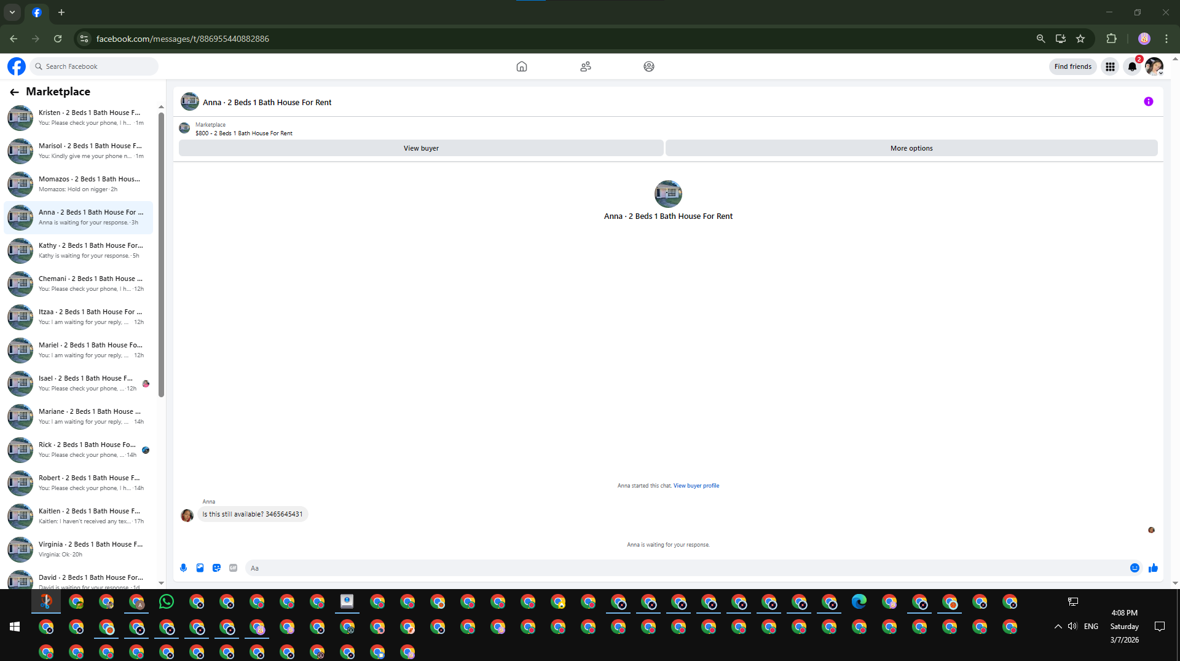The height and width of the screenshot is (661, 1180).
Task: Open the emoji picker icon
Action: coord(1135,568)
